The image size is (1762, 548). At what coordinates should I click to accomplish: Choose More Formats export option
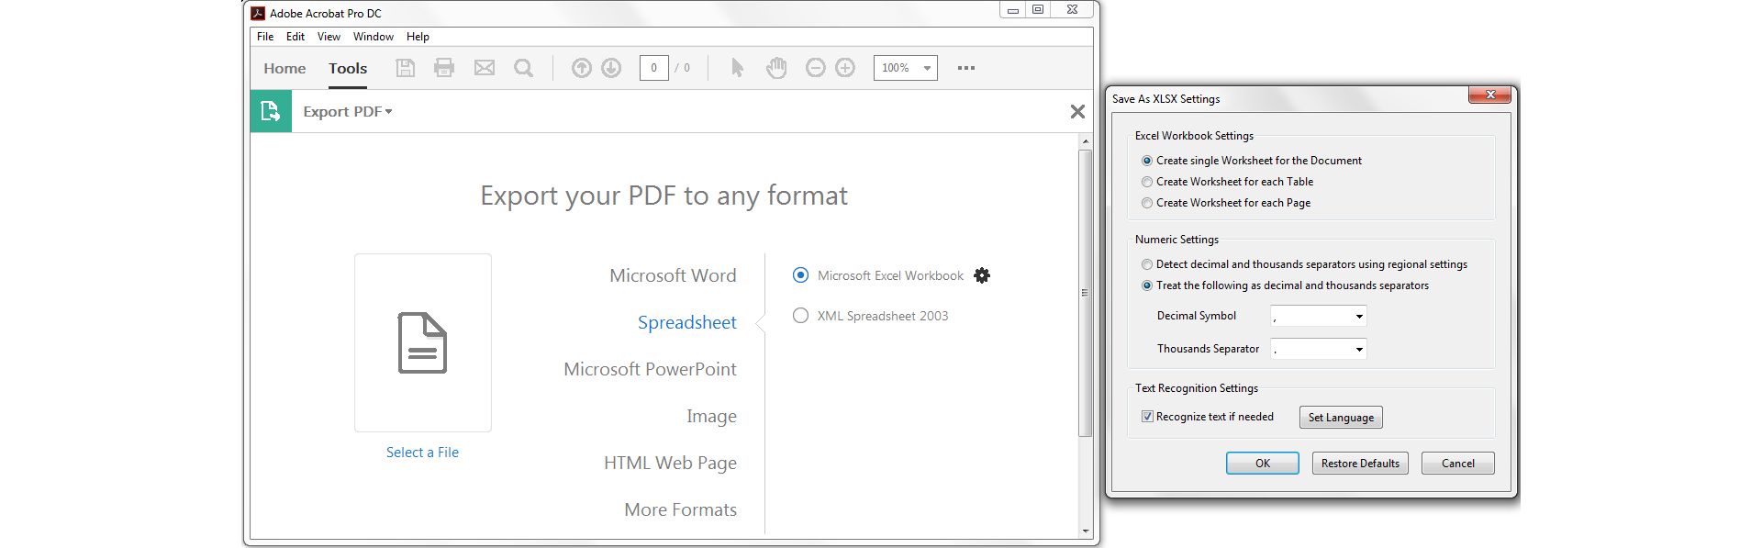(680, 509)
